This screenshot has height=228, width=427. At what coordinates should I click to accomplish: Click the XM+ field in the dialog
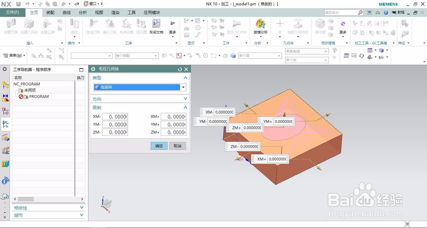pos(173,117)
